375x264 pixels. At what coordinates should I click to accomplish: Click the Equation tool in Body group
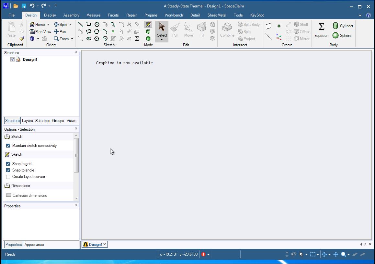point(322,30)
